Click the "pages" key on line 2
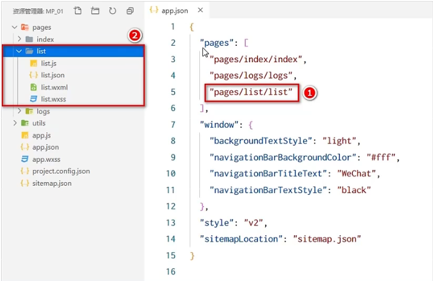The image size is (433, 281). pos(217,43)
